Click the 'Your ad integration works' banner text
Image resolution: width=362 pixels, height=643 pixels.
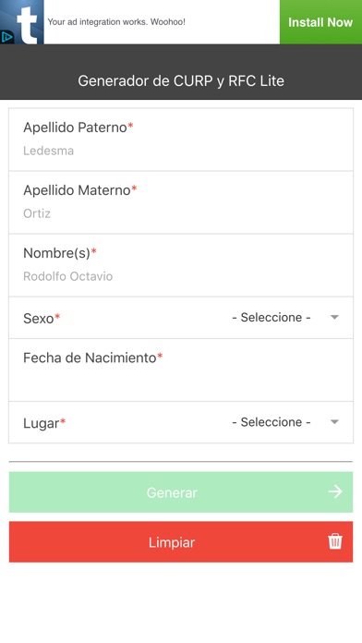tap(116, 22)
